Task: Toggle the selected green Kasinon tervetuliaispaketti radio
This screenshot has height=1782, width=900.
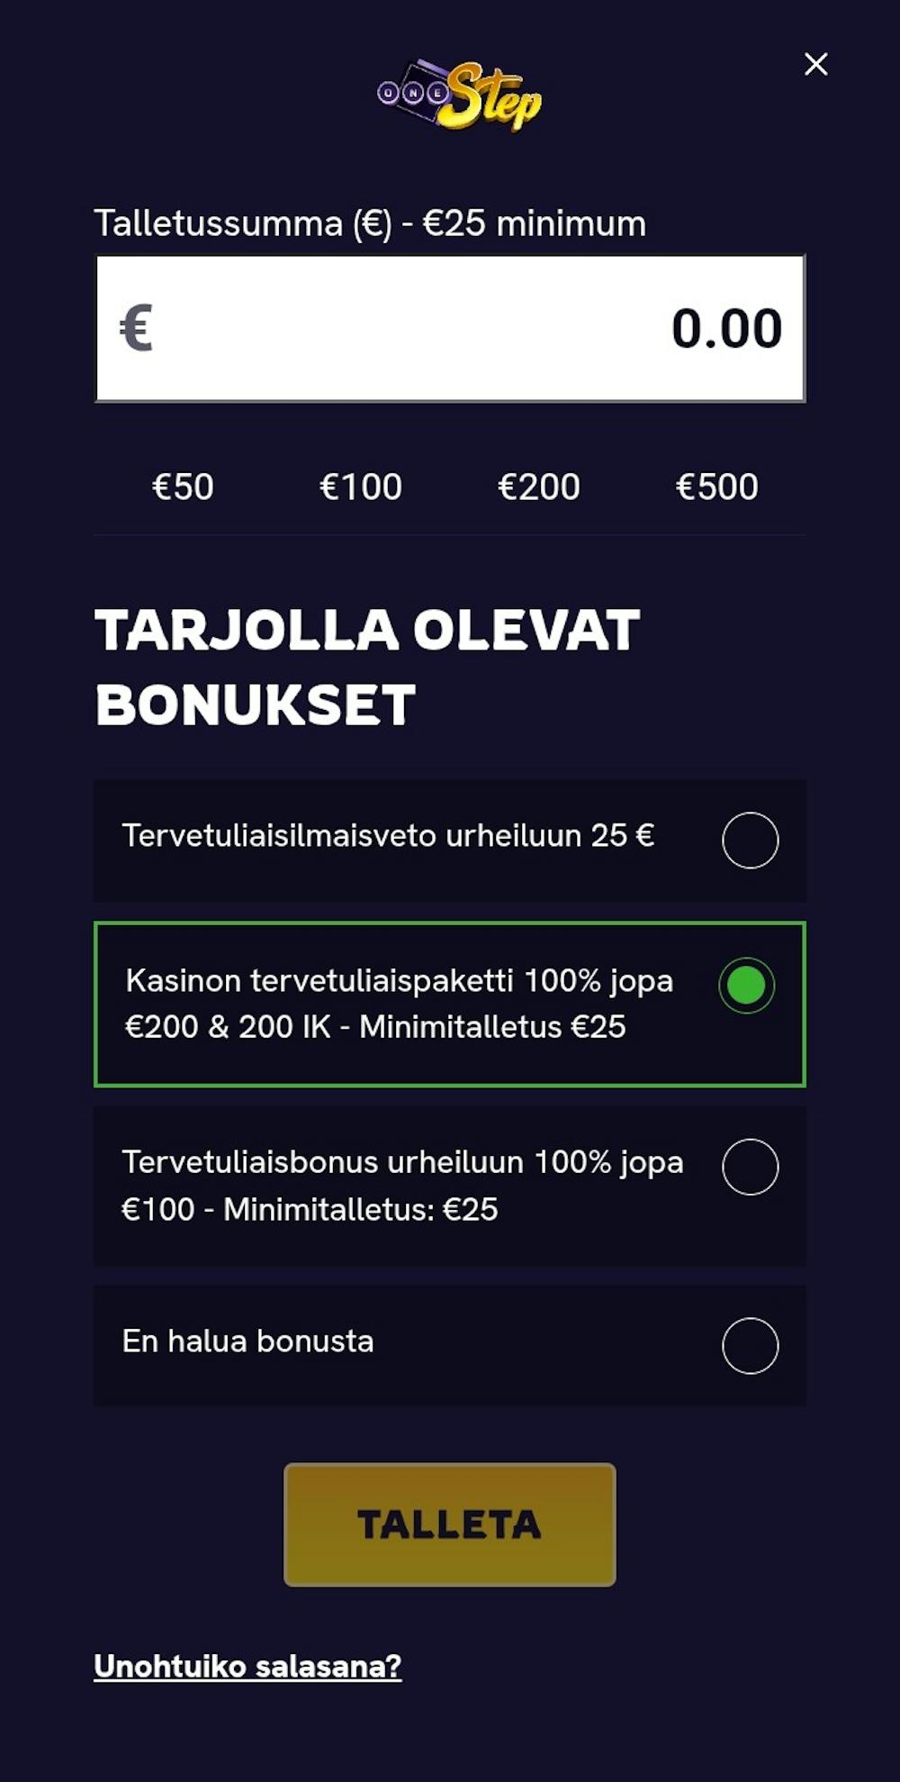Action: 746,986
